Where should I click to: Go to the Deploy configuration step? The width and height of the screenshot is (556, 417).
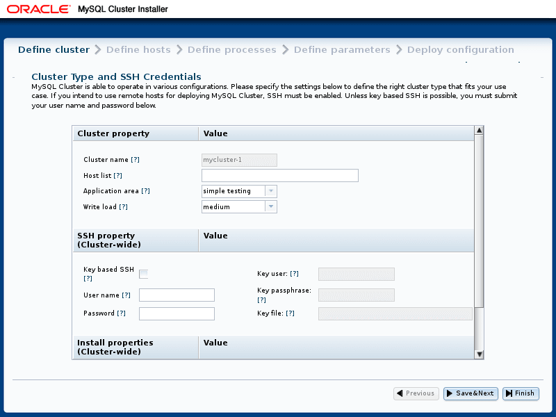[x=460, y=49]
